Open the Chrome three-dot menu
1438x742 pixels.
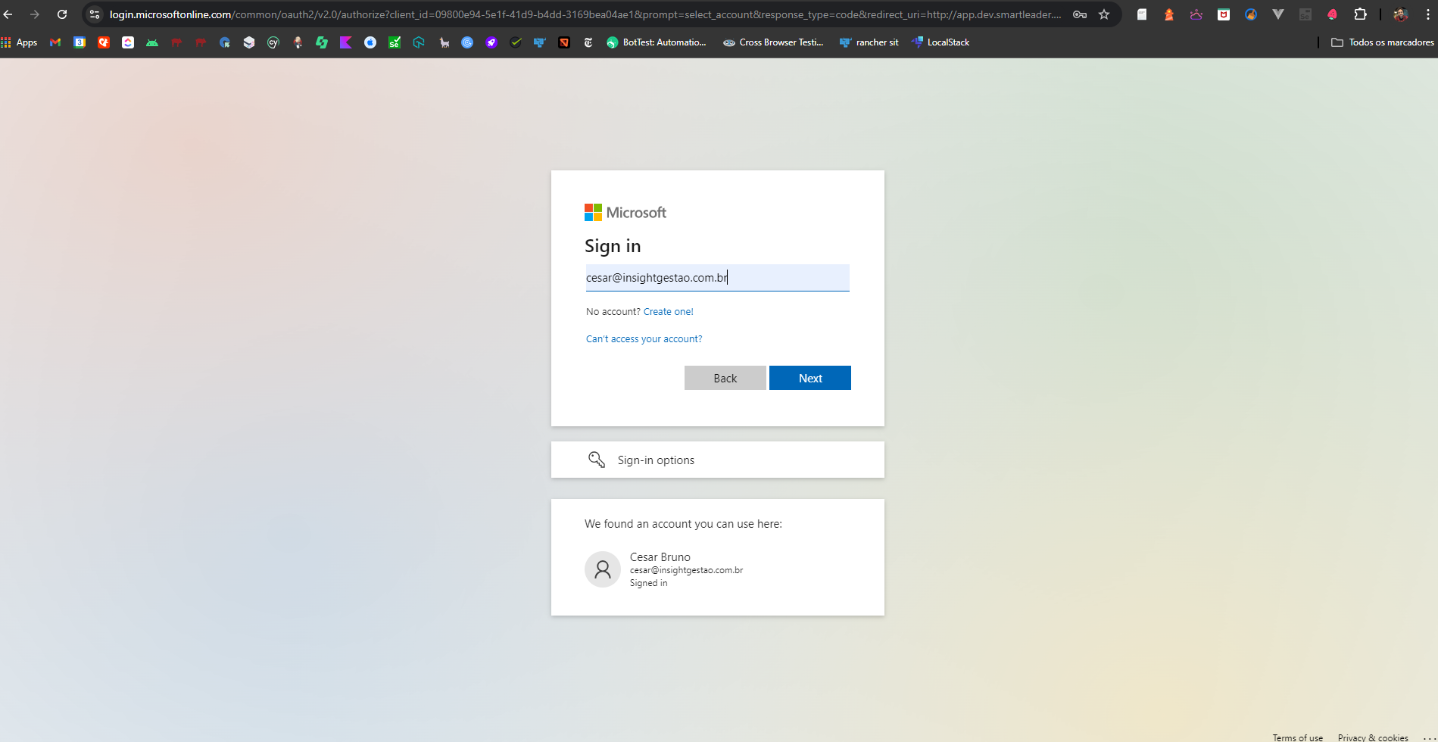click(1428, 14)
